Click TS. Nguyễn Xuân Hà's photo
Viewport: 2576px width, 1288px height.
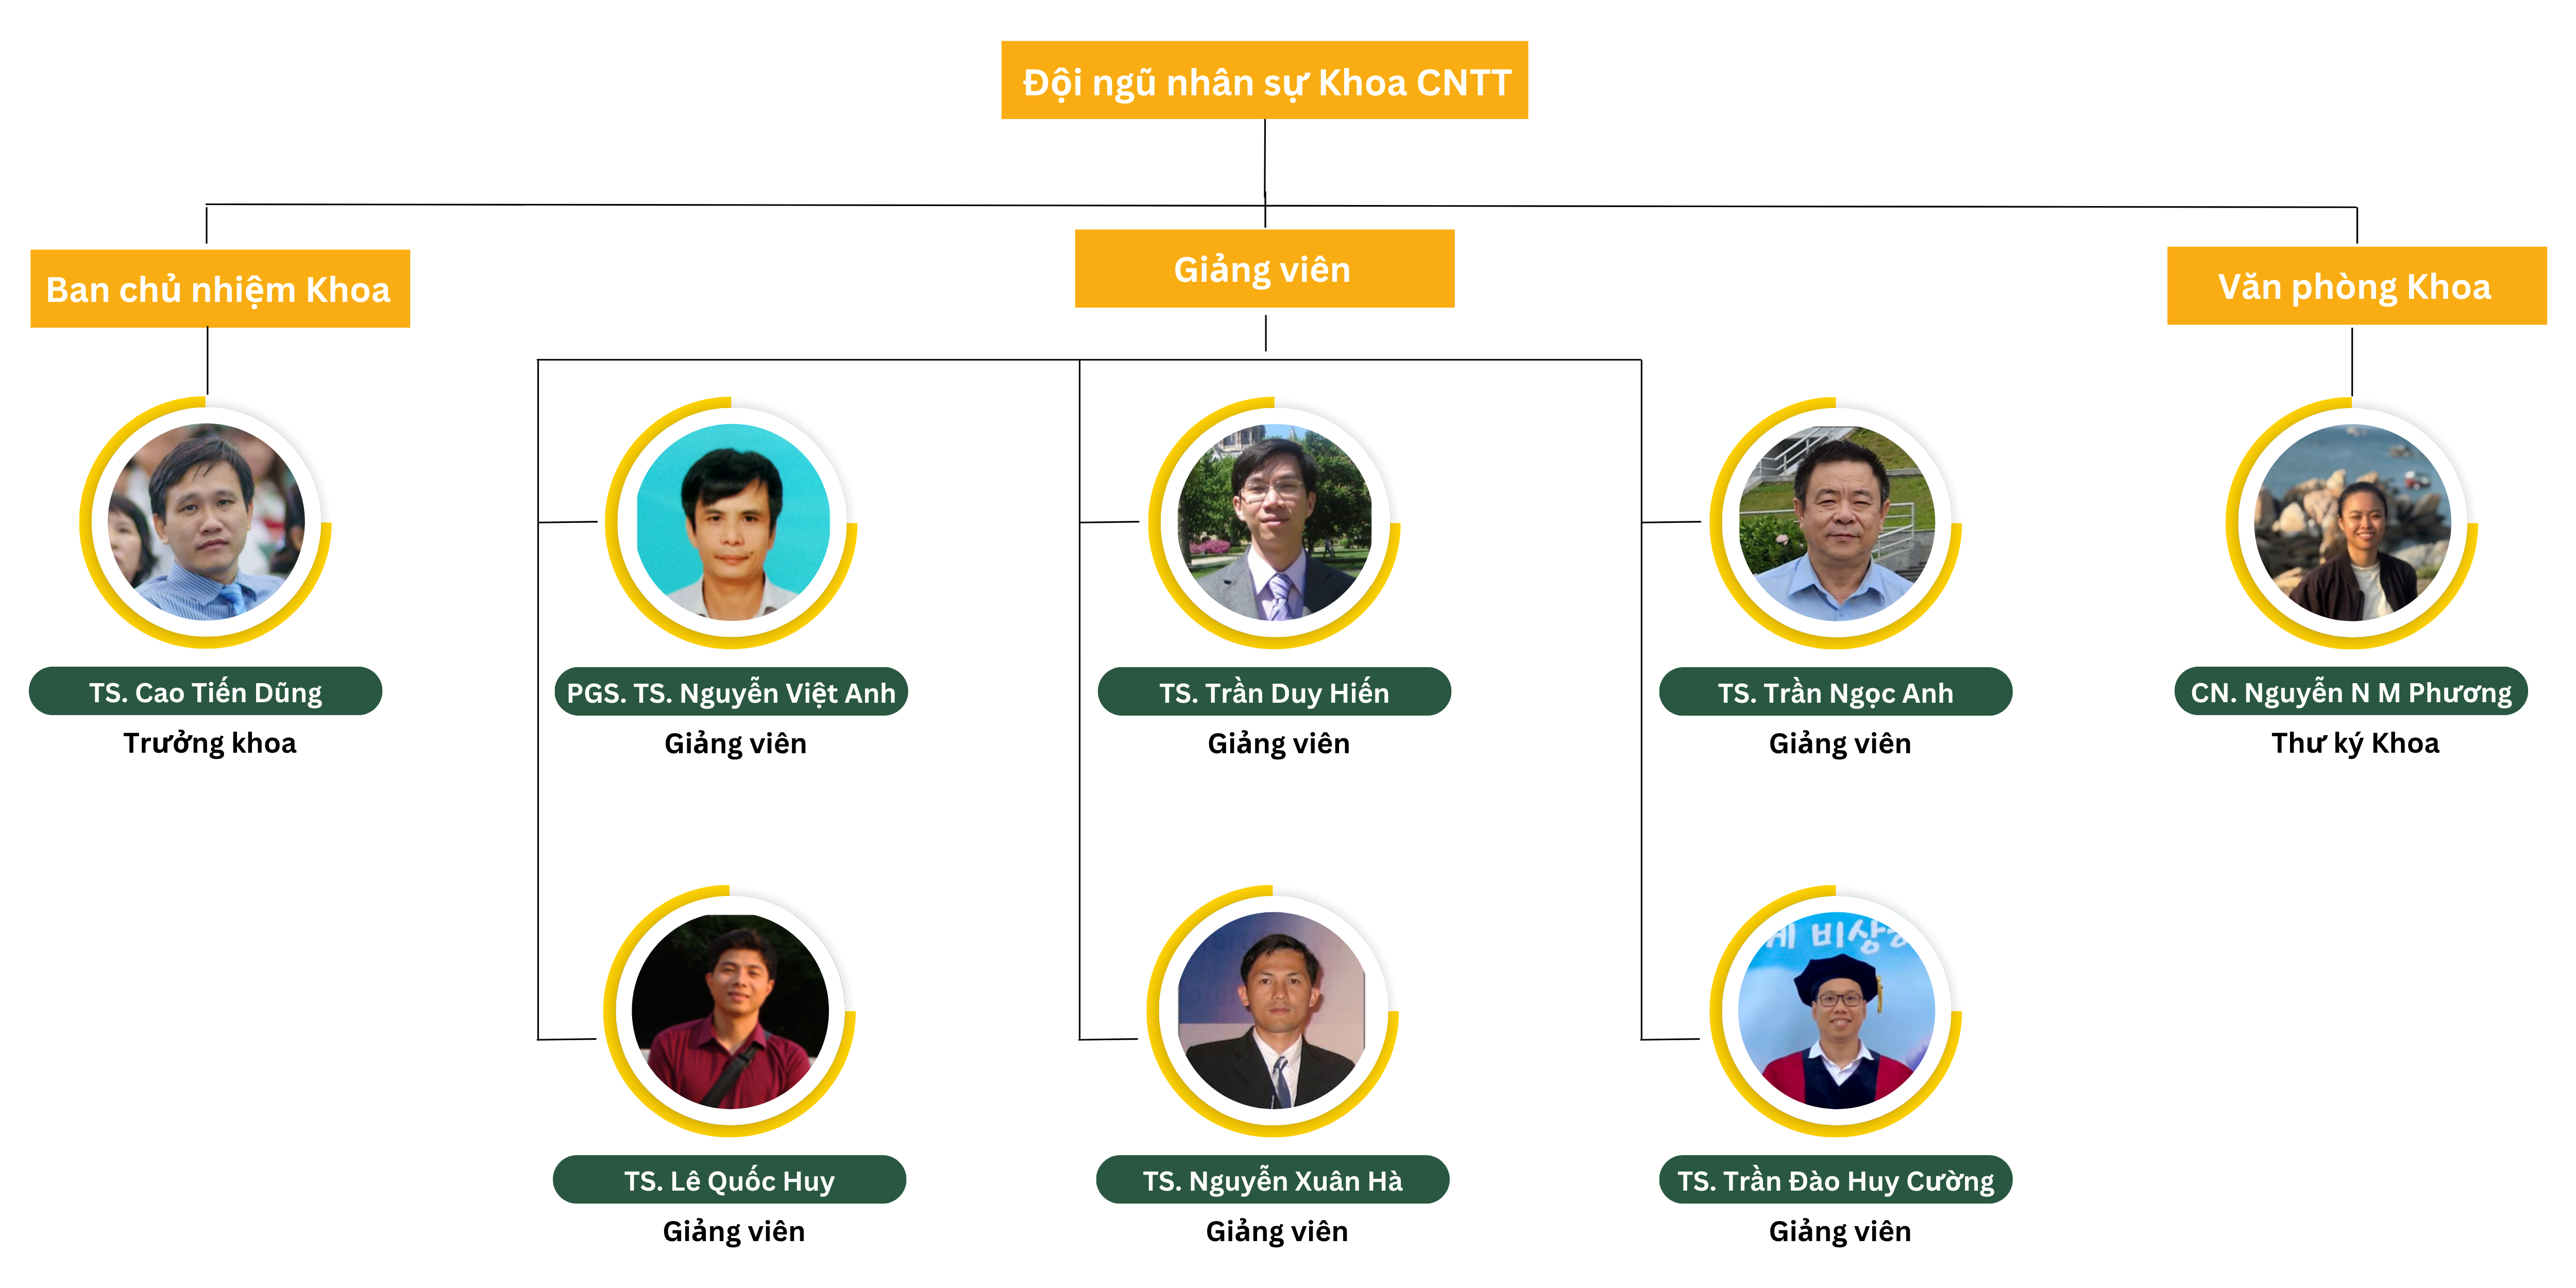[1273, 1010]
